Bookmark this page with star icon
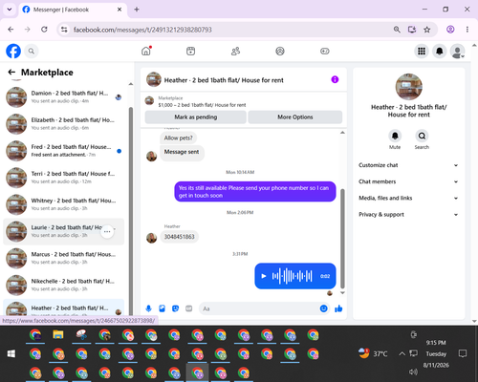The width and height of the screenshot is (478, 382). click(x=427, y=30)
